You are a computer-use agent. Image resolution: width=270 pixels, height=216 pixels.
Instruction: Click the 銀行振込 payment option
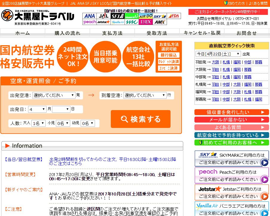click(169, 55)
